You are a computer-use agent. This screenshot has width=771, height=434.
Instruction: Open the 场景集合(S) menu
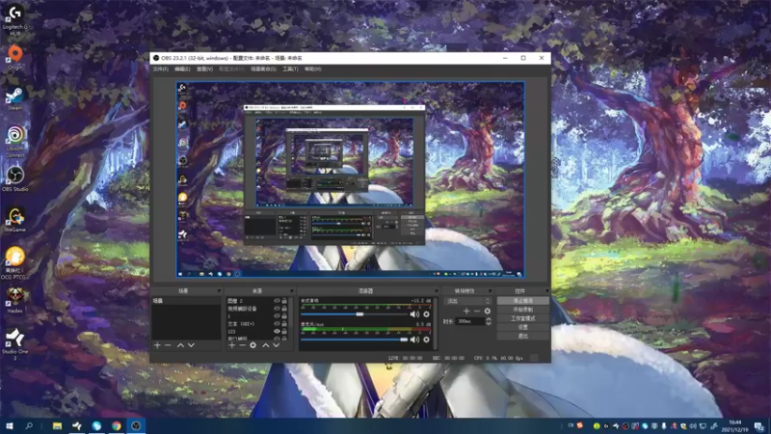click(x=263, y=69)
